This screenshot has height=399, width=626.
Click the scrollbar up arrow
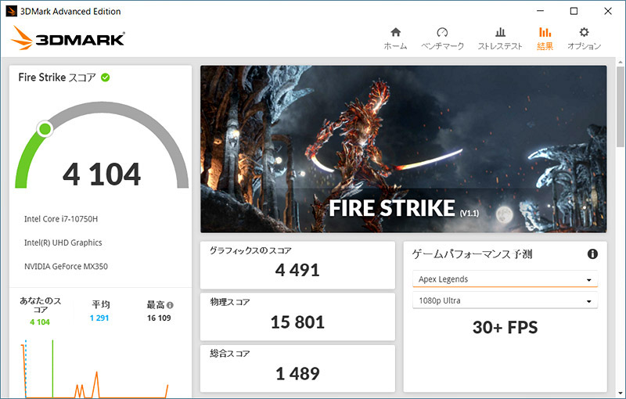(x=621, y=63)
